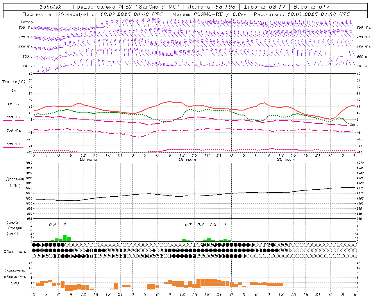
Task: Click the precipitation value 0.4
Action: point(201,224)
